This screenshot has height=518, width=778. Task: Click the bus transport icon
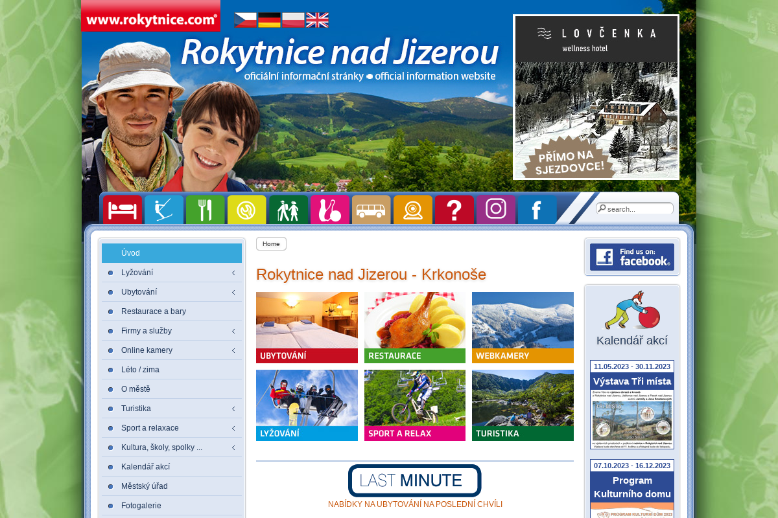(x=371, y=209)
